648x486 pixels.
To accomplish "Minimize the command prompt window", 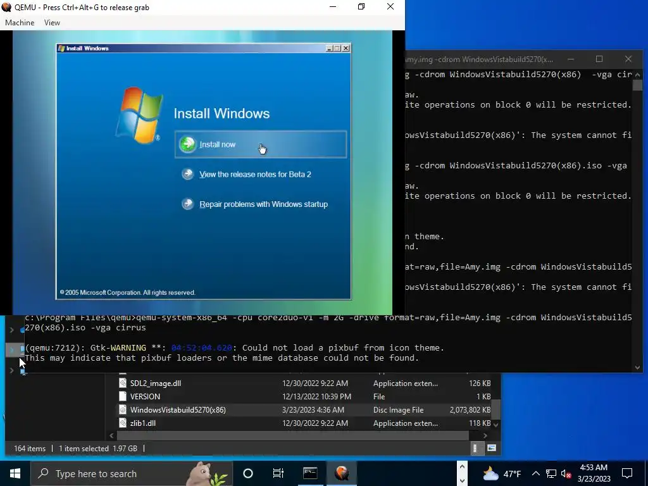I will pos(571,59).
